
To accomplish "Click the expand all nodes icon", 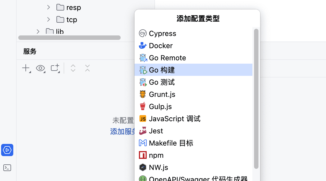I will point(73,68).
